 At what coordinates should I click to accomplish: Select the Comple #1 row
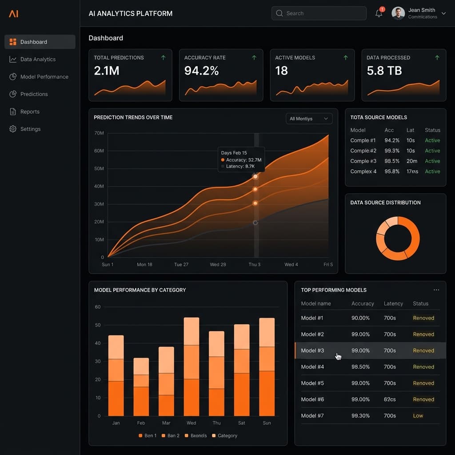tap(395, 140)
